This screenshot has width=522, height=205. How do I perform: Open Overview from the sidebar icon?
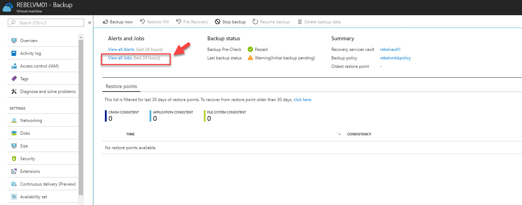click(14, 41)
